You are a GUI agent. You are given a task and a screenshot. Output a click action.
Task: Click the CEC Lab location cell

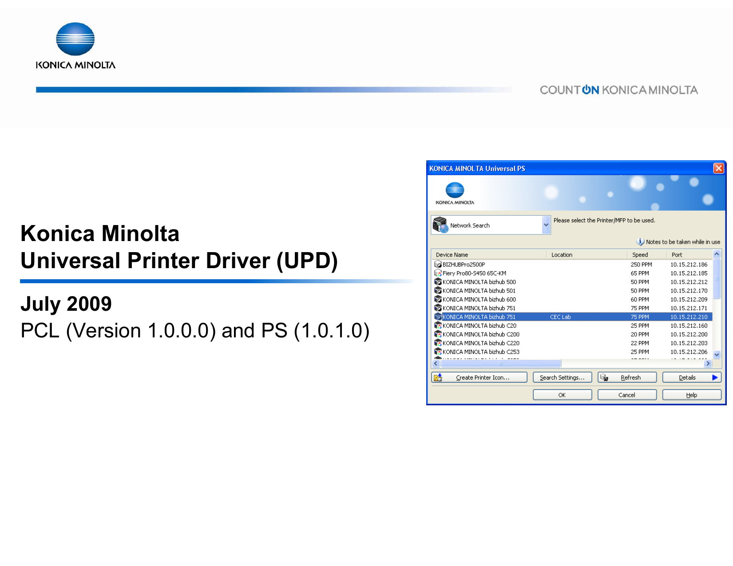pyautogui.click(x=560, y=317)
